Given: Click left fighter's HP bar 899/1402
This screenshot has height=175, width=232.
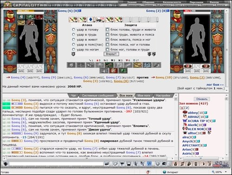Looking at the screenshot, I should tap(30, 11).
